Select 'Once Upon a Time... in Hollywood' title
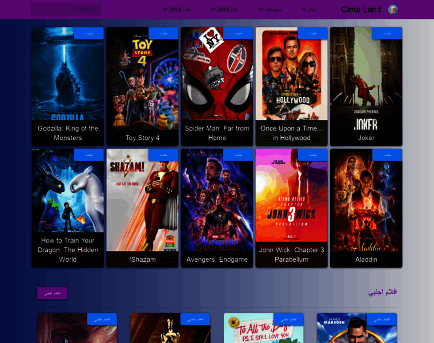The image size is (434, 343). point(291,133)
